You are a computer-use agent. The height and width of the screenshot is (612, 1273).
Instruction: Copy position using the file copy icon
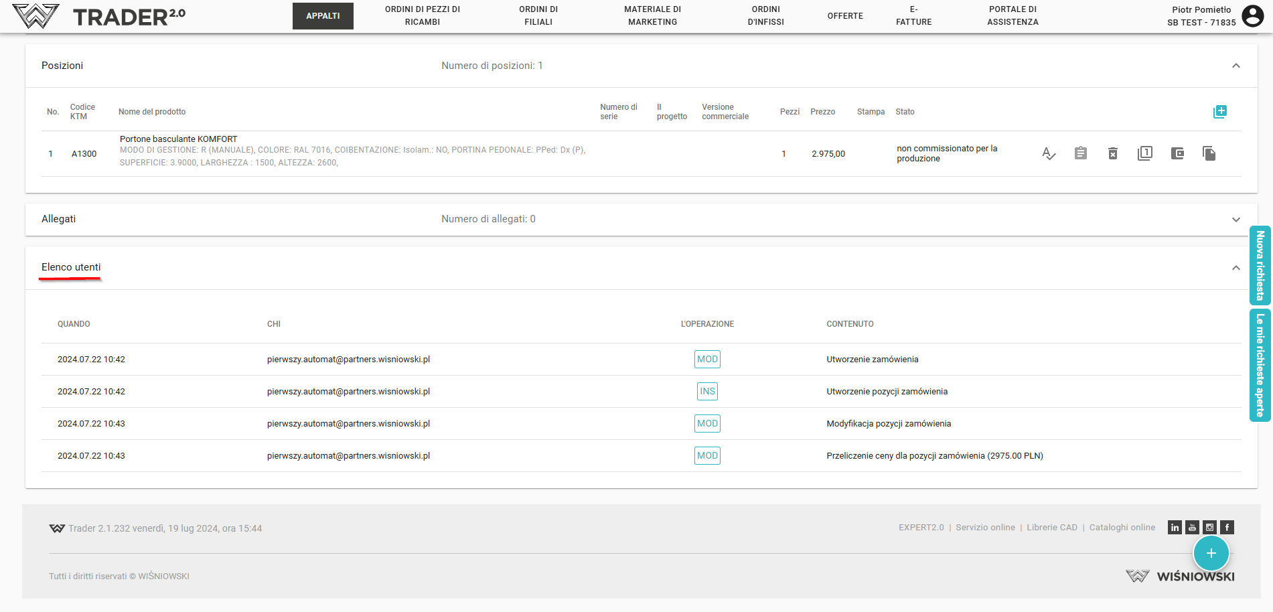click(1209, 154)
